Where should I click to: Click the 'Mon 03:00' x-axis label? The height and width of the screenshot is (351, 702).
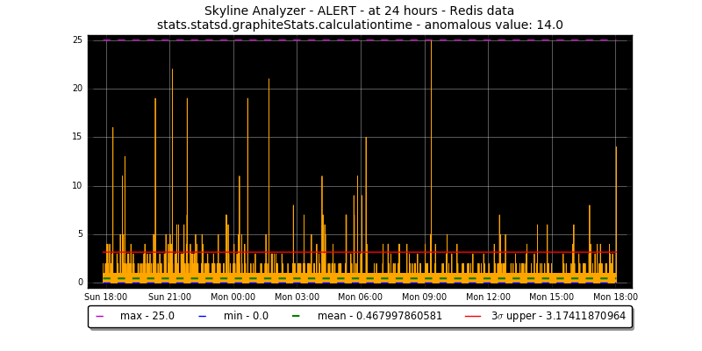(297, 297)
